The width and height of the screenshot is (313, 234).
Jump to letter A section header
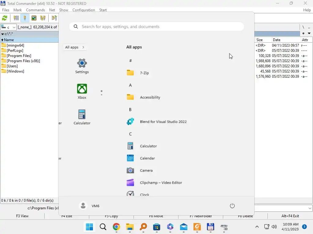(x=130, y=85)
